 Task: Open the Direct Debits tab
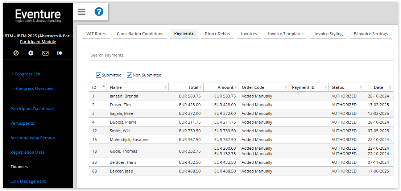[217, 34]
